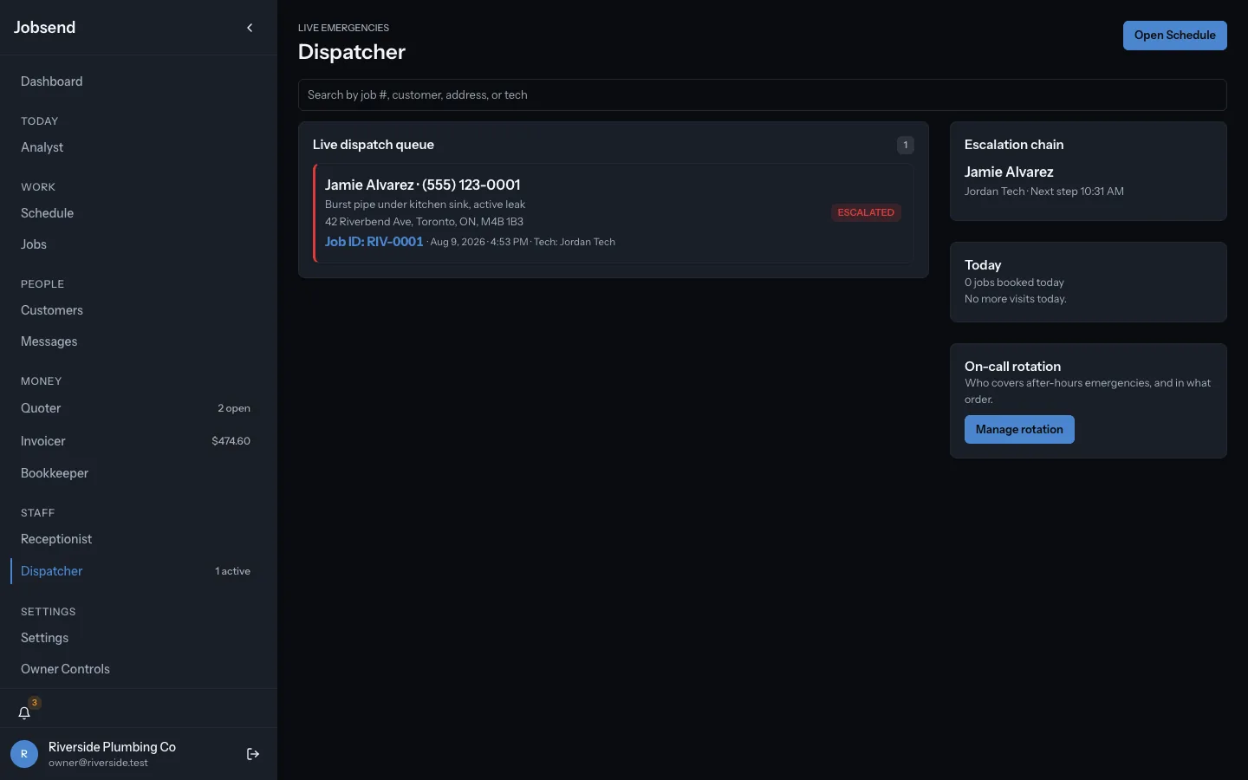The width and height of the screenshot is (1248, 780).
Task: Focus the job search input field
Action: tap(763, 95)
